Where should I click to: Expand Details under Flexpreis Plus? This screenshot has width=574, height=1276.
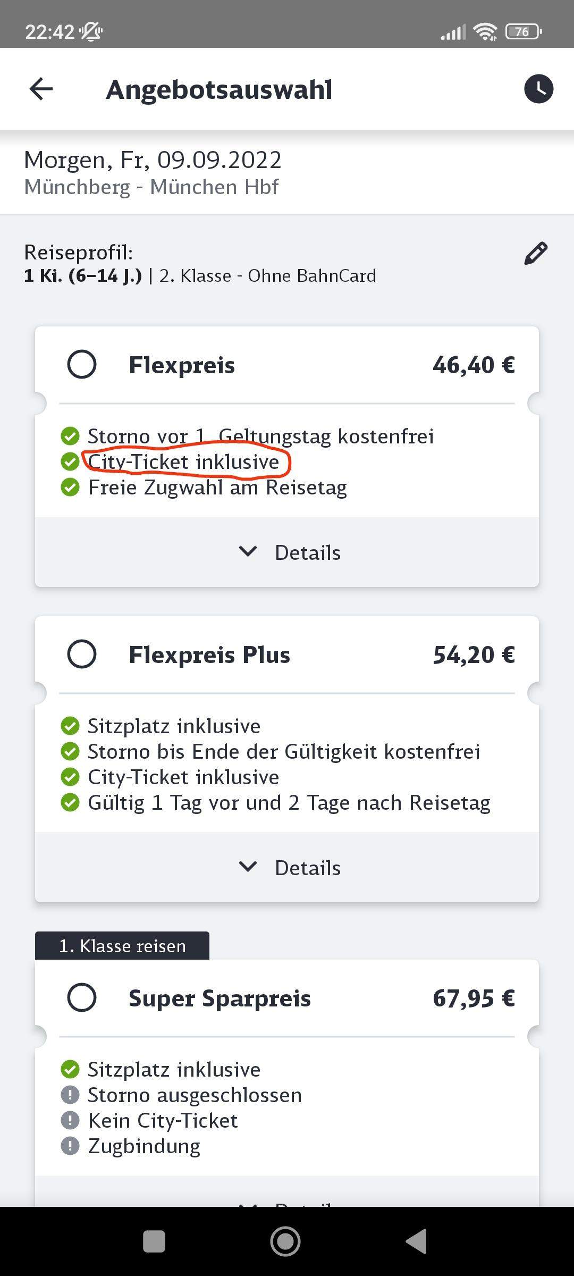point(290,868)
